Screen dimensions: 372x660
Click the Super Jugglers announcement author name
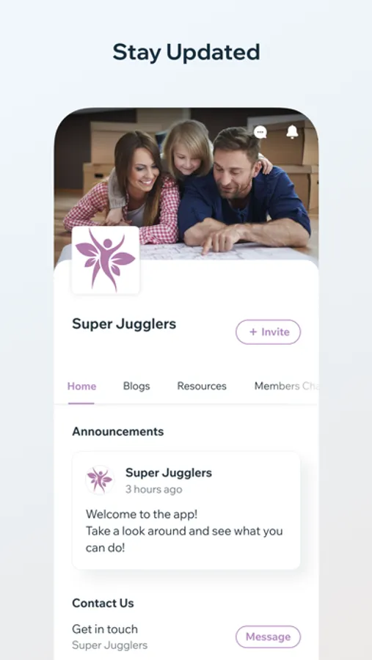(x=169, y=473)
